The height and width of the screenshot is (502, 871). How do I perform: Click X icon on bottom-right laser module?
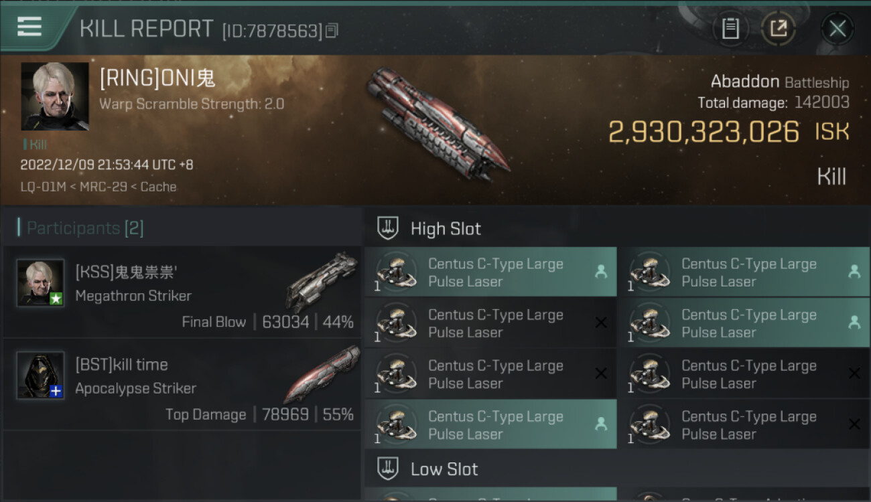point(854,424)
